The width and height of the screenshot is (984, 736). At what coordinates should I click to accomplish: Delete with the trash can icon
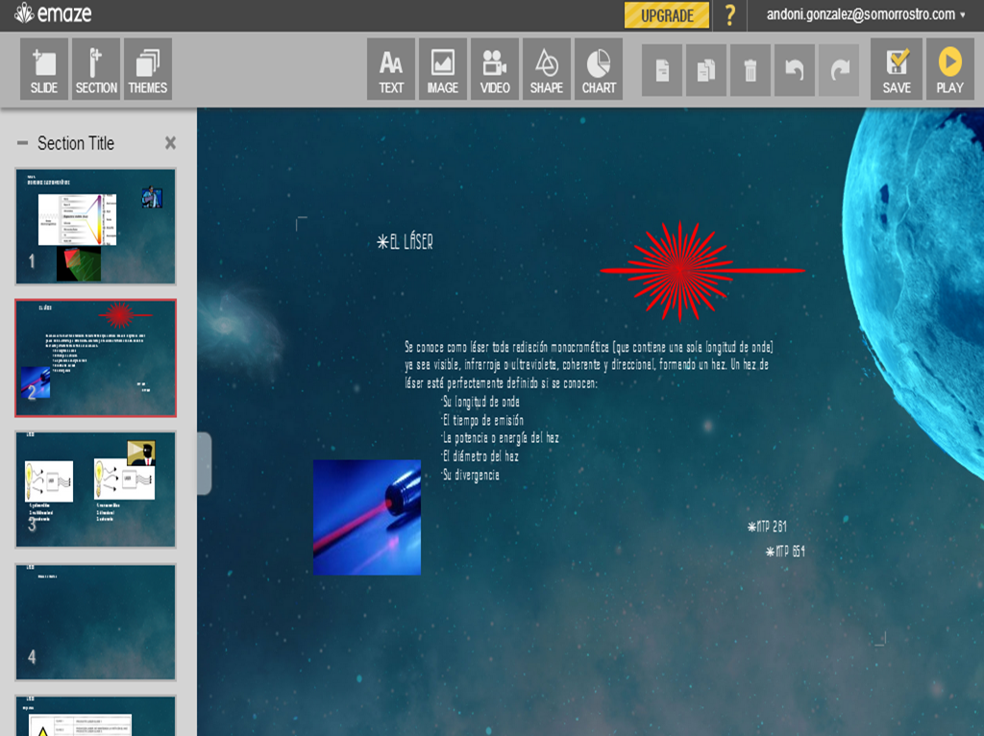tap(750, 70)
